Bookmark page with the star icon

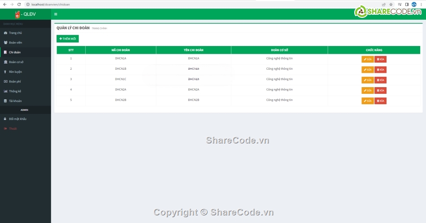(391, 4)
